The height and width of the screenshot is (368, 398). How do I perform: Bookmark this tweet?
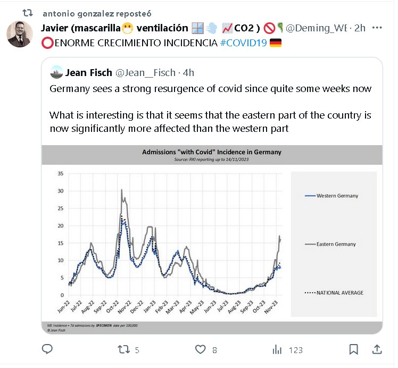pyautogui.click(x=353, y=349)
